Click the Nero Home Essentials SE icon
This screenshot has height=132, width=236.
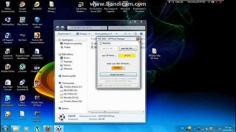[x=22, y=85]
